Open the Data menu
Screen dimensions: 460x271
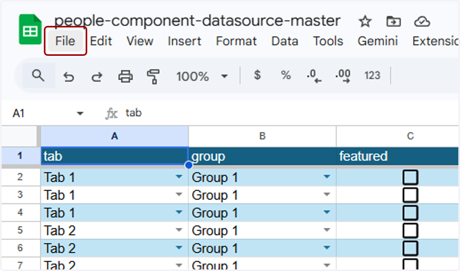tap(285, 41)
